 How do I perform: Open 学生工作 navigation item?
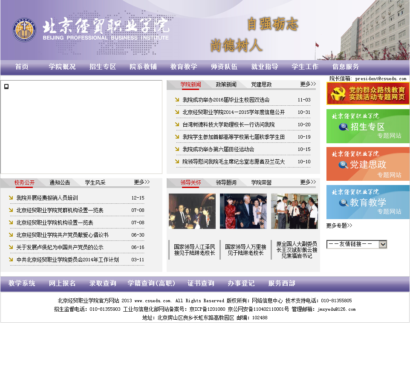[x=305, y=67]
